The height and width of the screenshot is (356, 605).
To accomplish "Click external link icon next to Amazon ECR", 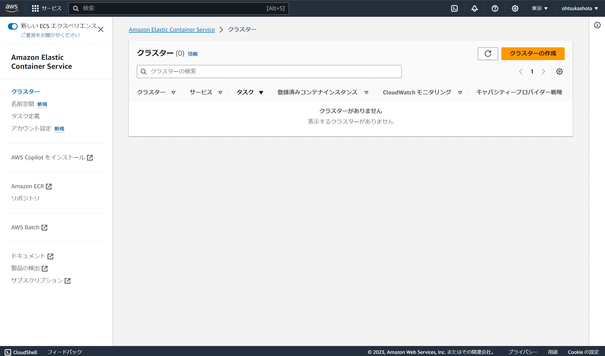I will [49, 187].
